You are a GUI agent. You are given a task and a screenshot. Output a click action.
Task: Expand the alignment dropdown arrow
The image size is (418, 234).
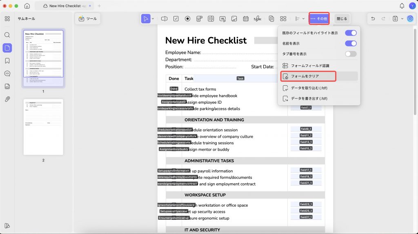[x=303, y=19]
